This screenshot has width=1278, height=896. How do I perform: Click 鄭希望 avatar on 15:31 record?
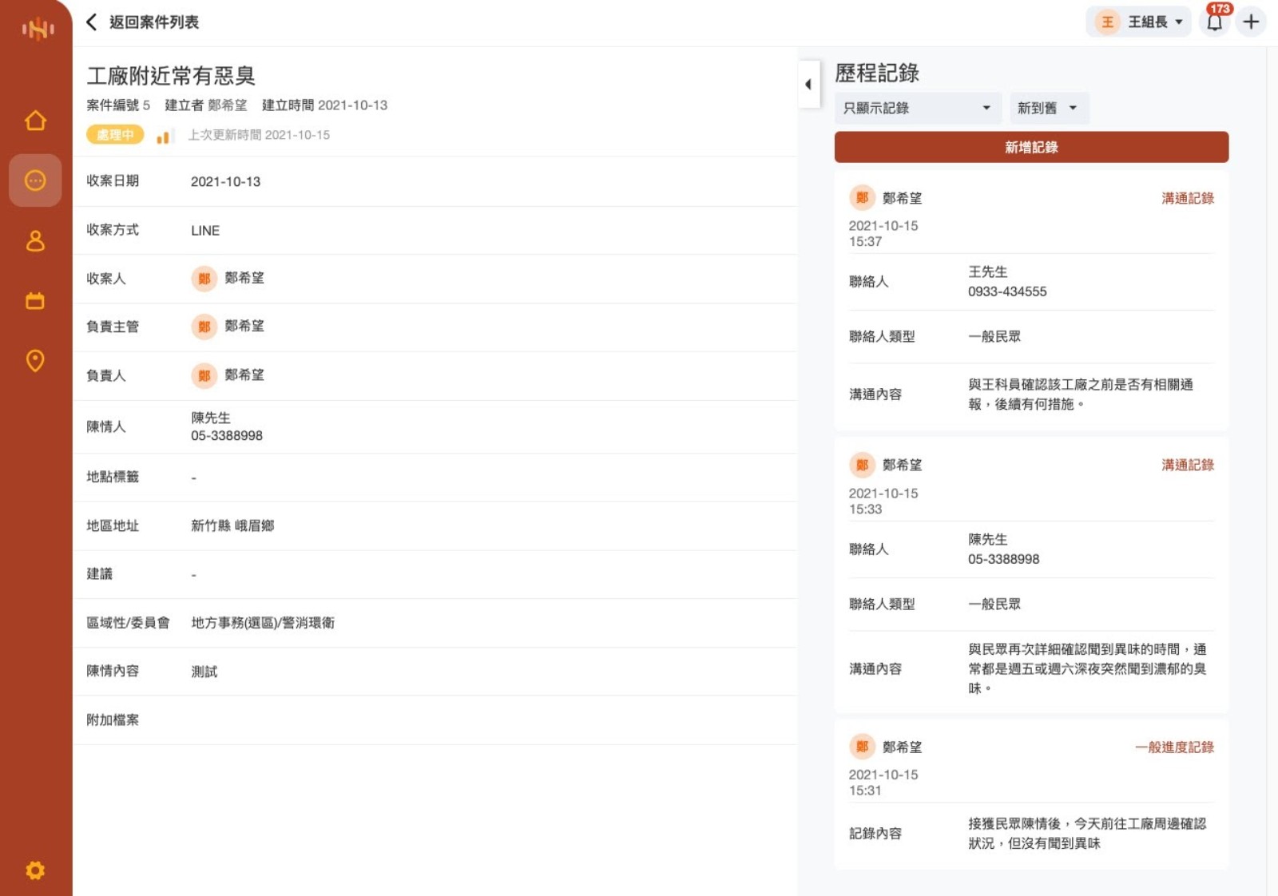[x=862, y=747]
